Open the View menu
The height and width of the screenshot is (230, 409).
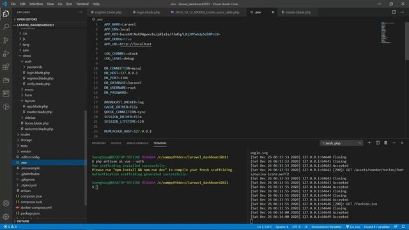click(x=50, y=4)
